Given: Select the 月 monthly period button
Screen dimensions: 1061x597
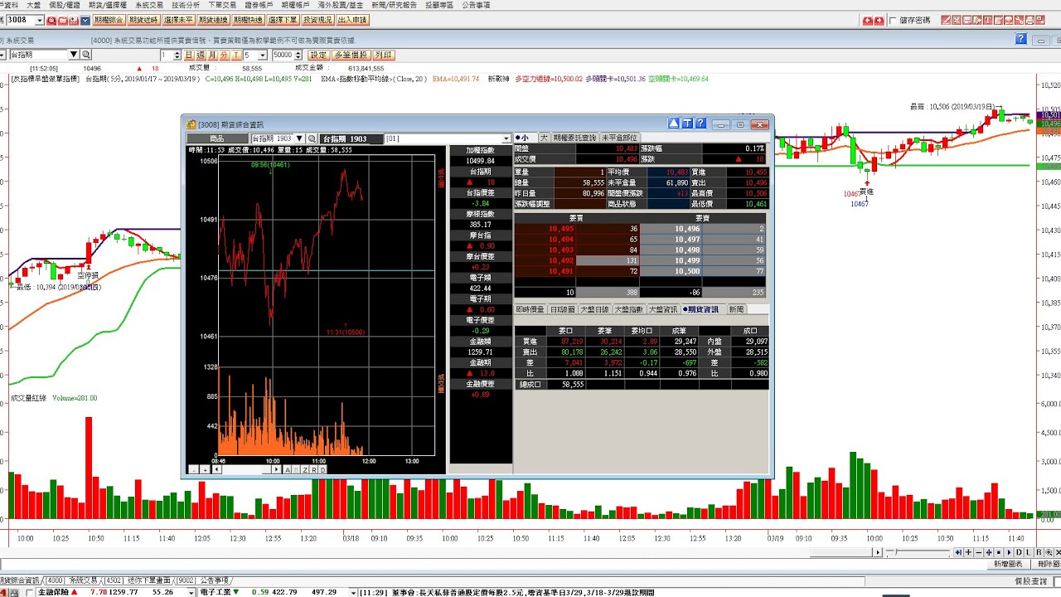Looking at the screenshot, I should pos(212,55).
